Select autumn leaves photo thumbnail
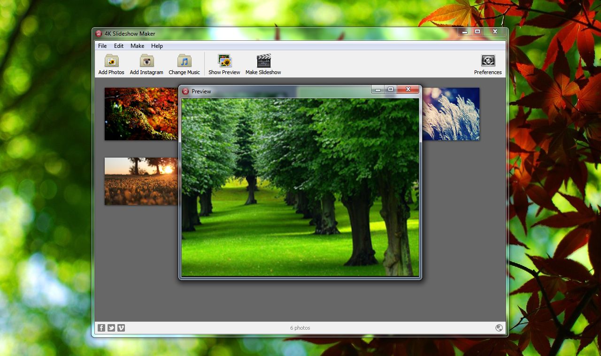The width and height of the screenshot is (601, 356). pos(141,114)
